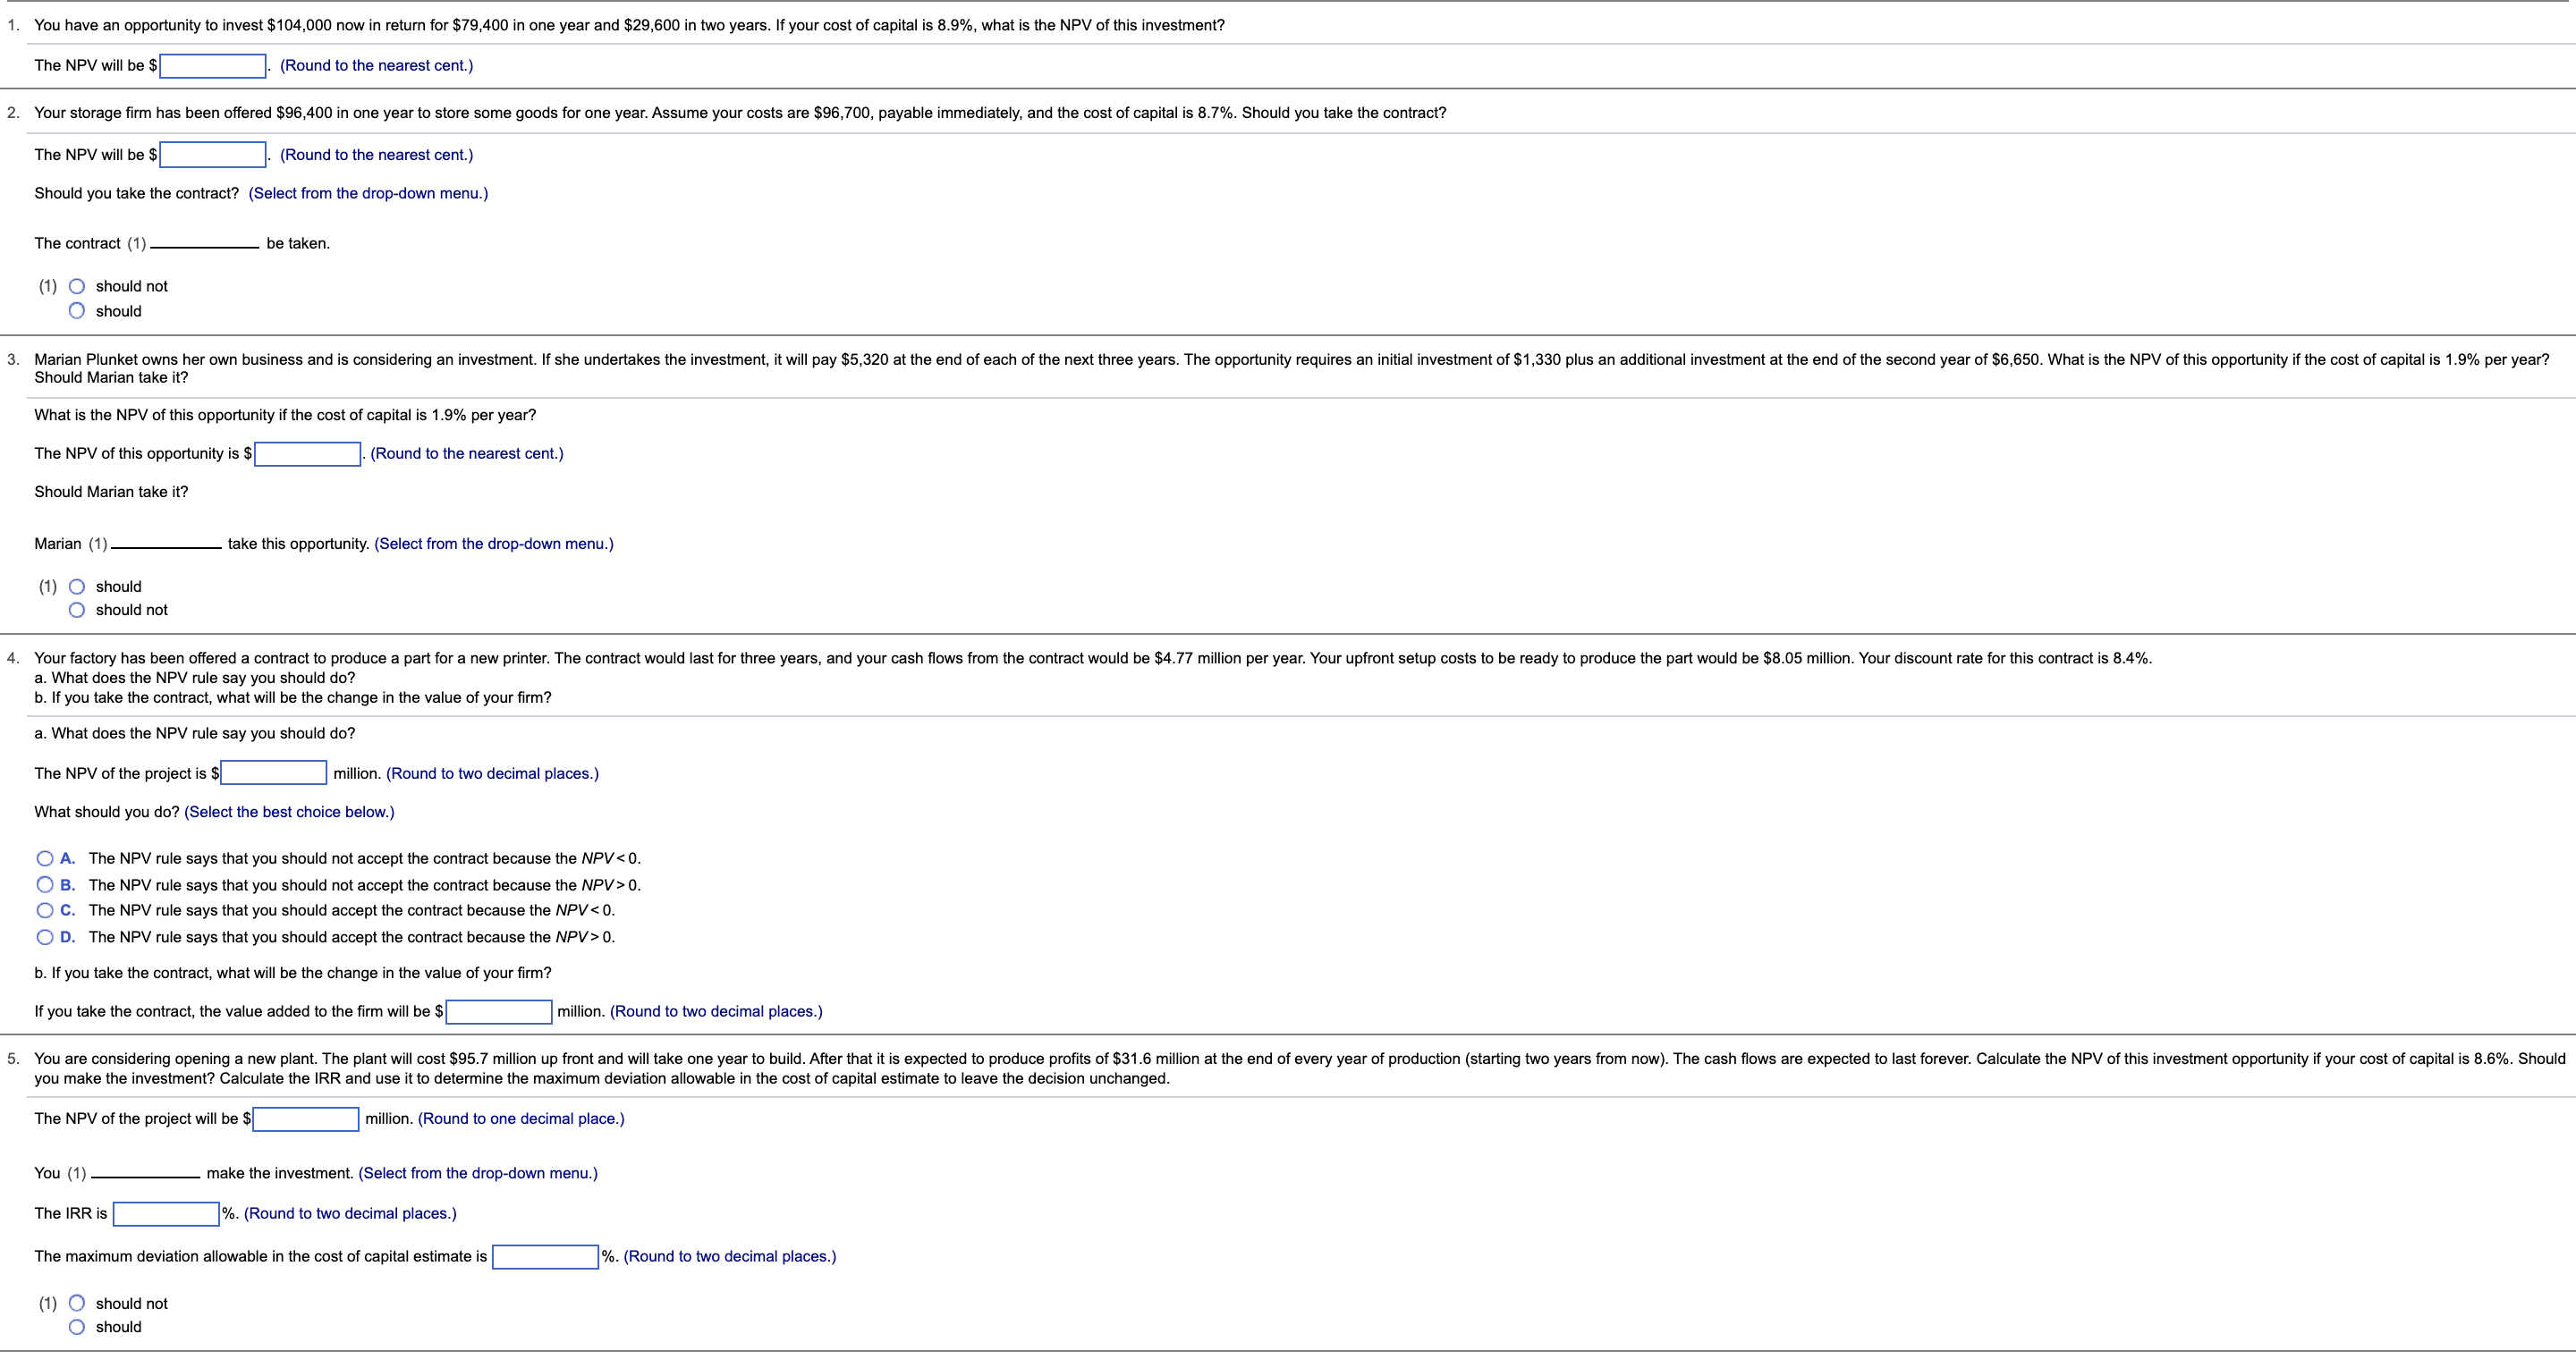Choose option A: not accept, NPV<0

coord(45,858)
